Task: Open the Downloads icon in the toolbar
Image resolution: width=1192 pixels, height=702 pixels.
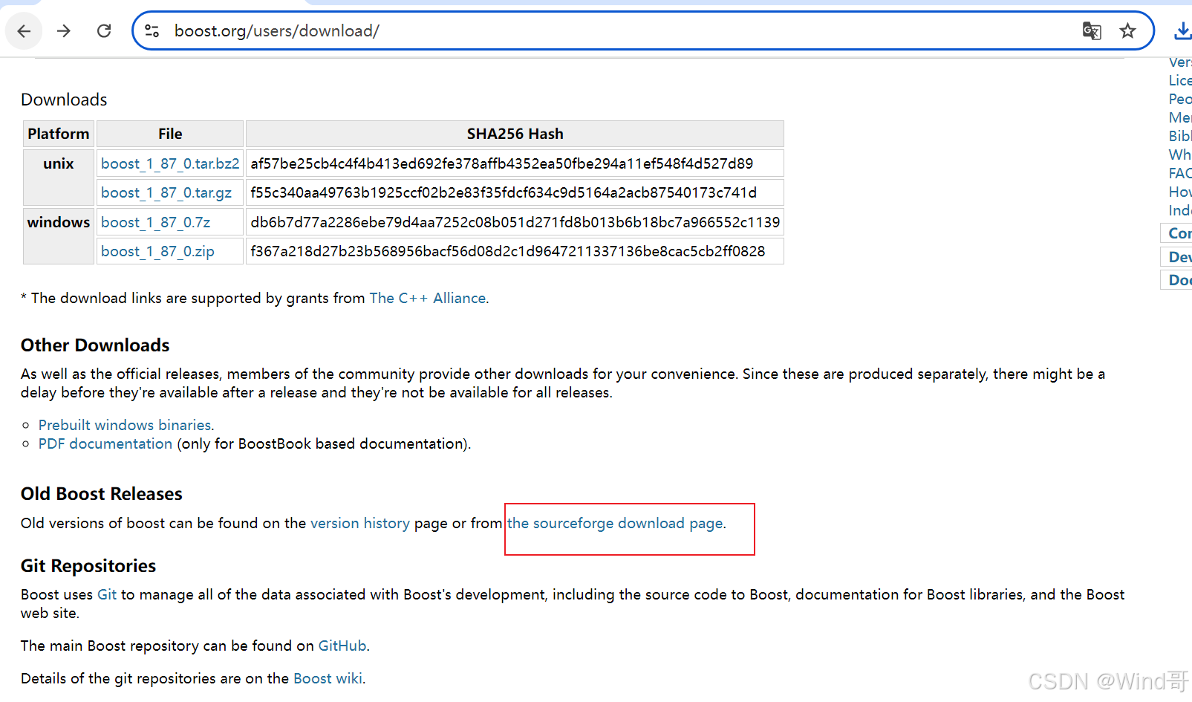Action: pyautogui.click(x=1182, y=30)
